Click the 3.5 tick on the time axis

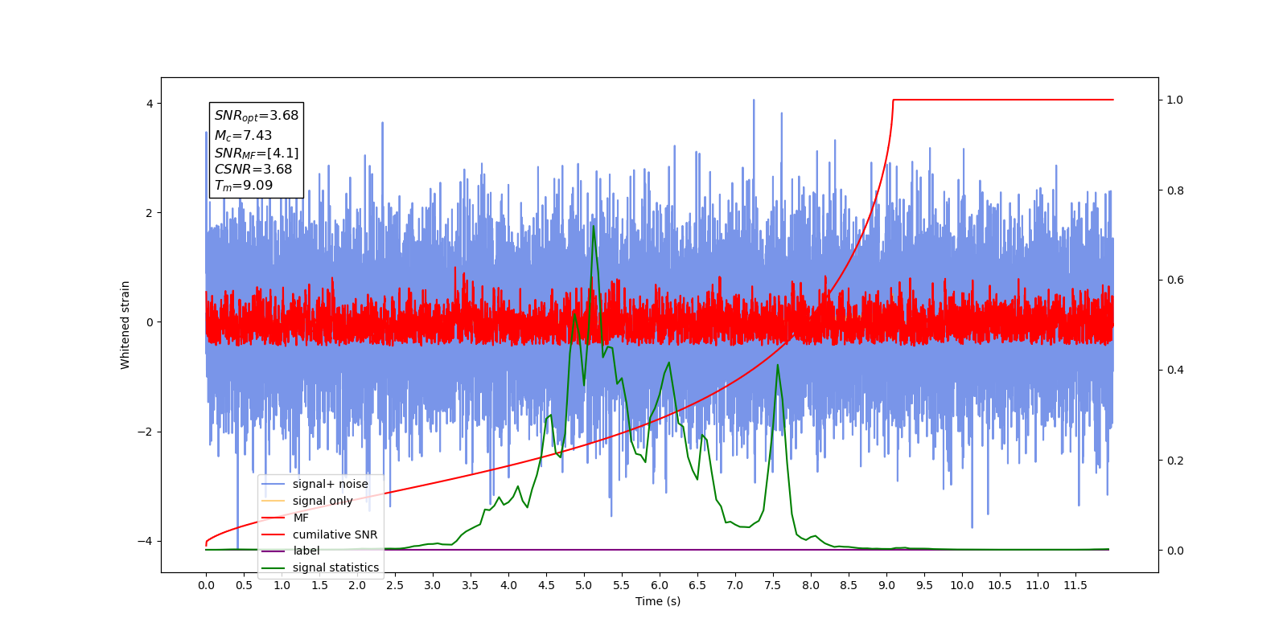pos(471,585)
